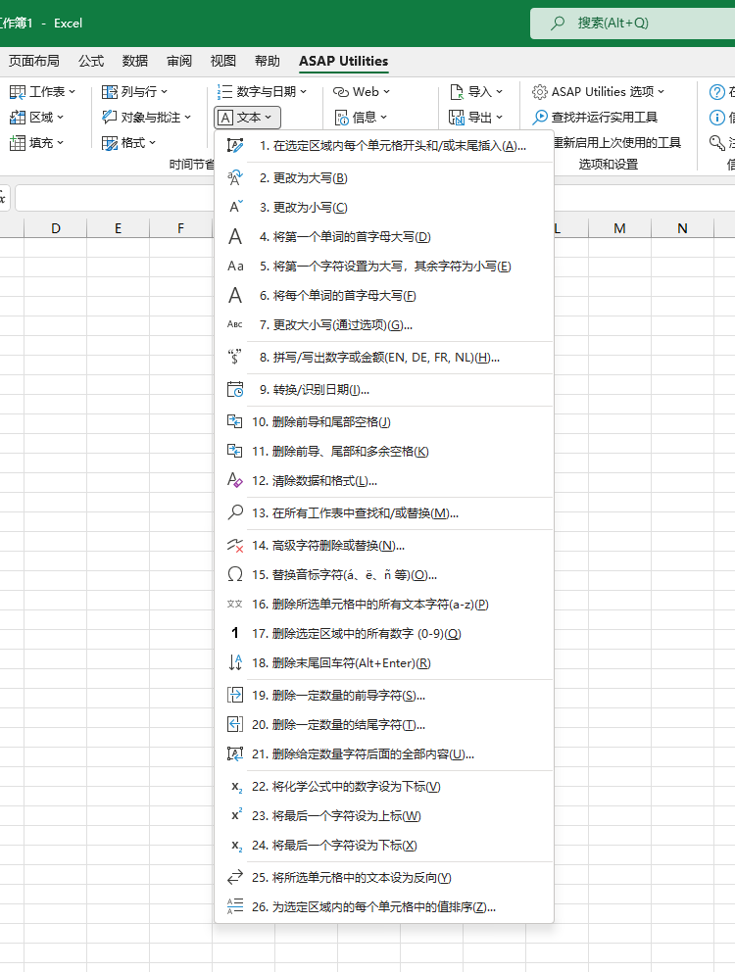
Task: Open the 数据 ribbon tab
Action: (x=135, y=61)
